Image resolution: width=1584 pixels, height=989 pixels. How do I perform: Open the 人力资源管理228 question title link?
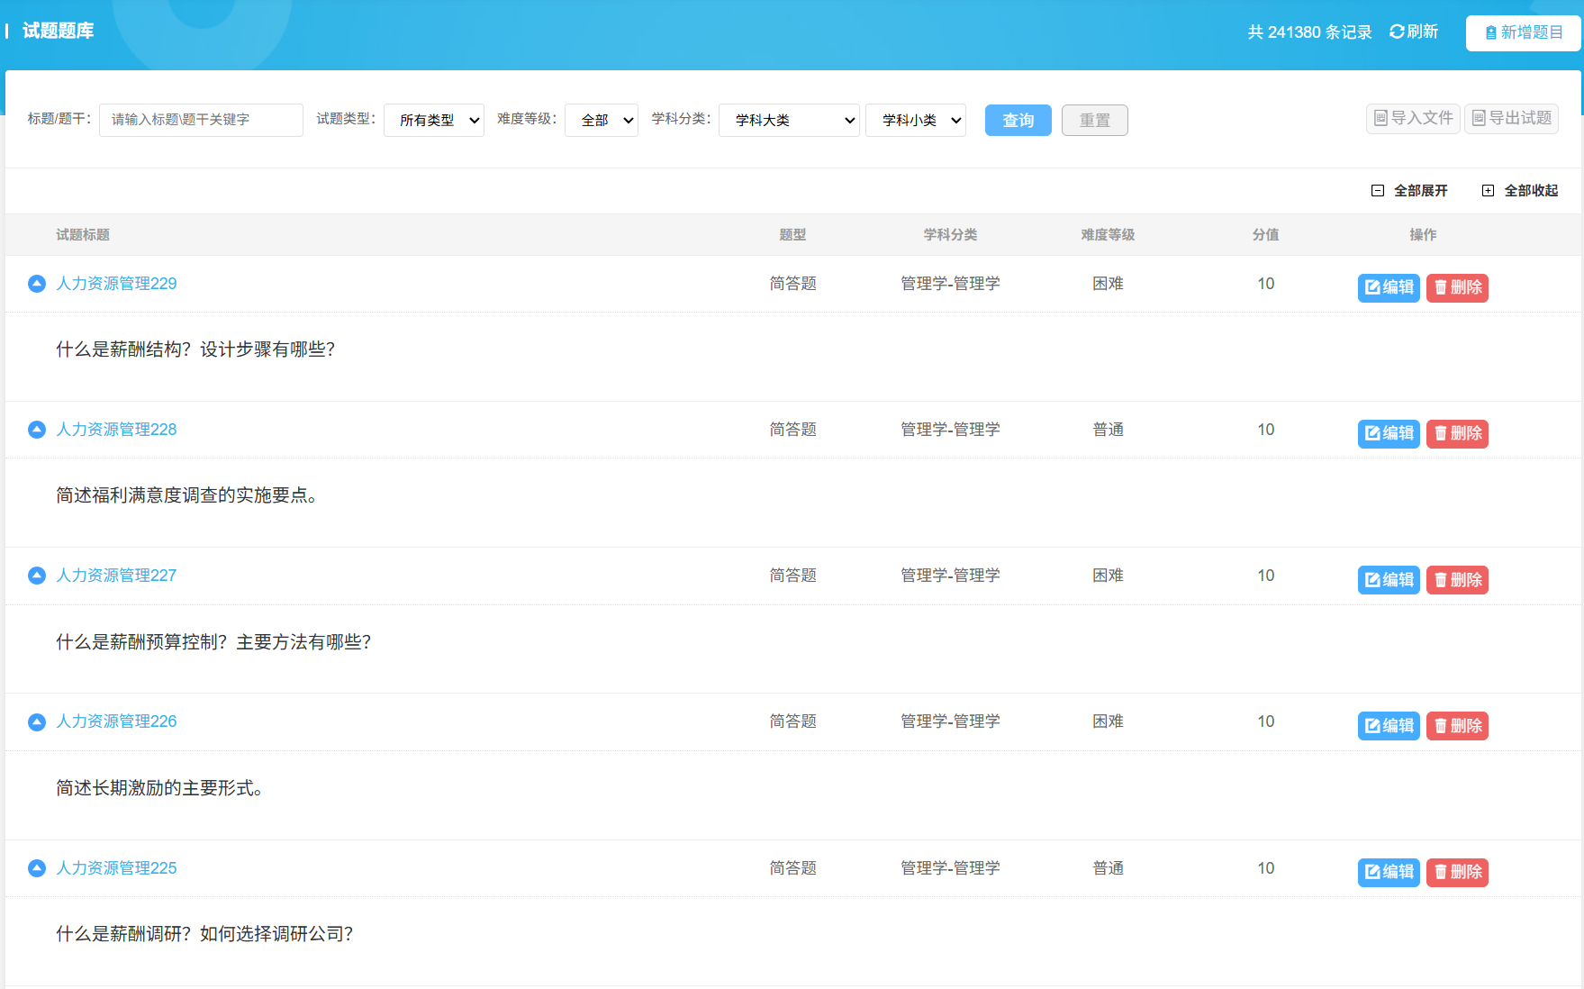point(116,430)
